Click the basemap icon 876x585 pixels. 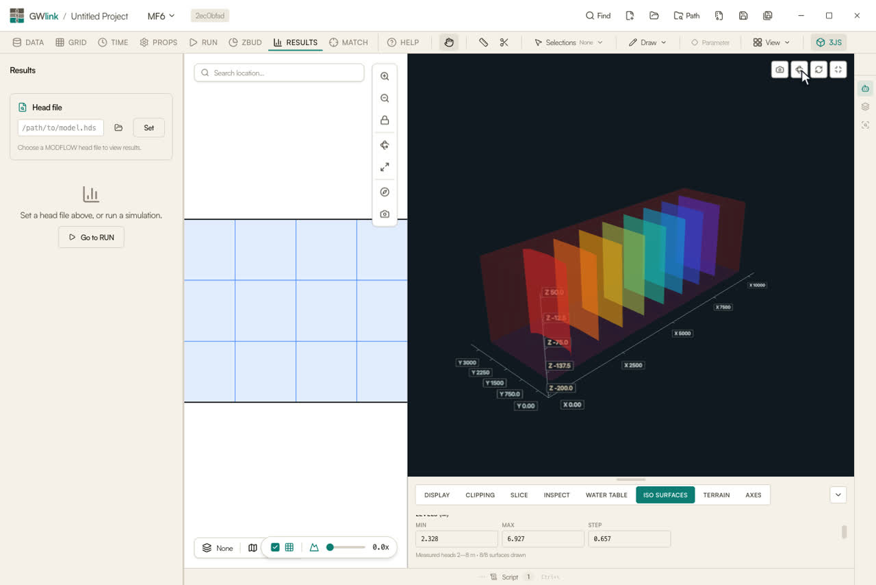(253, 548)
